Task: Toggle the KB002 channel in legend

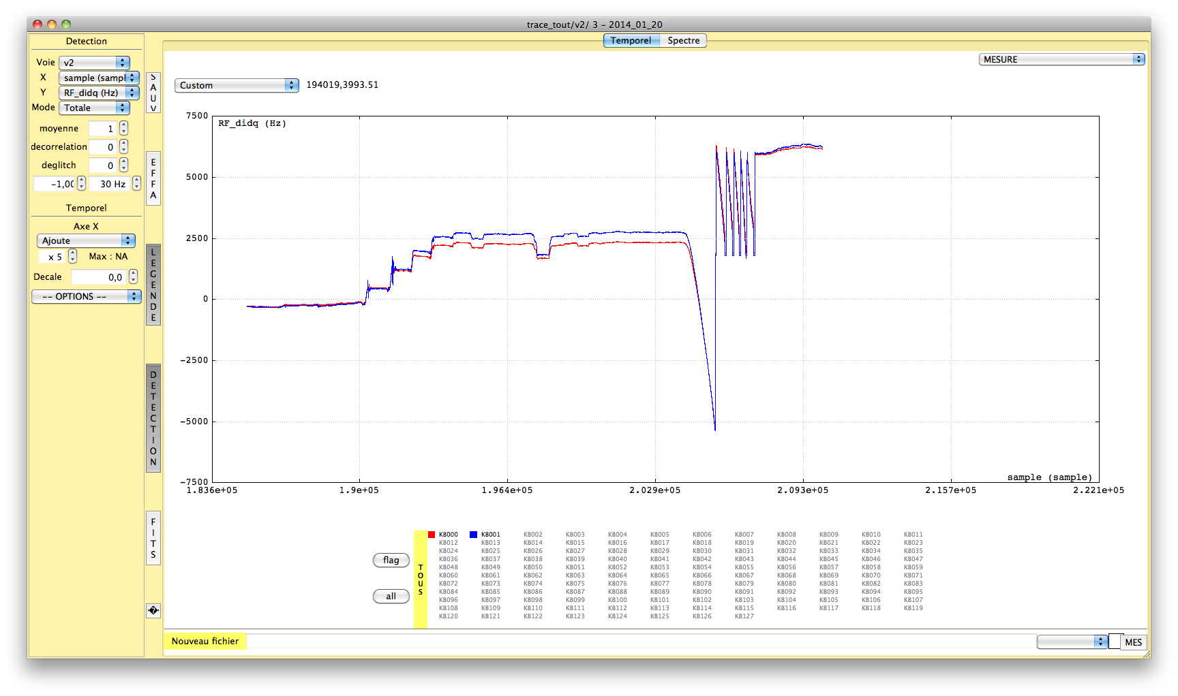Action: coord(532,535)
